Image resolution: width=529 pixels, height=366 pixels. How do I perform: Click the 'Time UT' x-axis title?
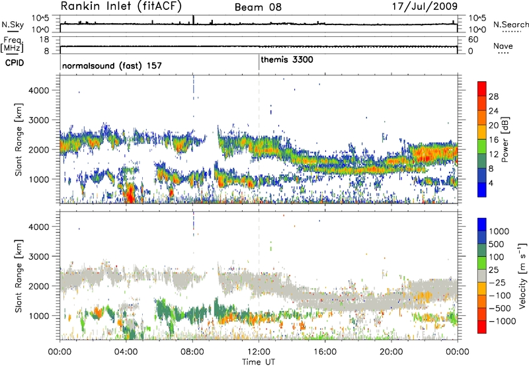259,362
